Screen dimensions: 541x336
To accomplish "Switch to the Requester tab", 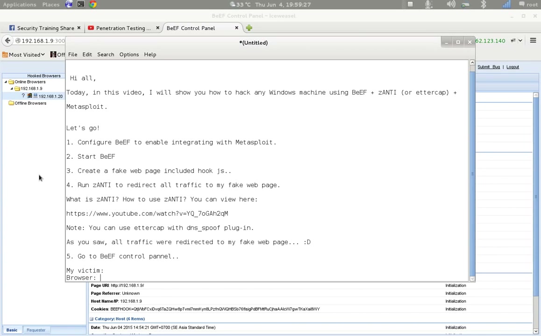I will point(36,330).
